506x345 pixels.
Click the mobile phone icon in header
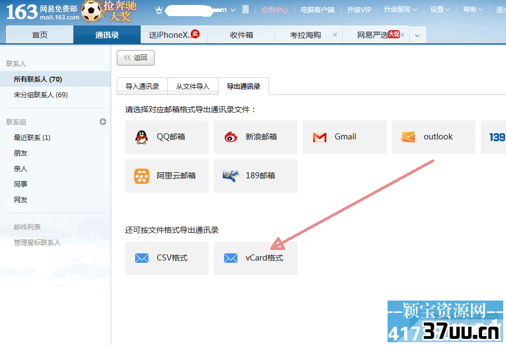[246, 9]
